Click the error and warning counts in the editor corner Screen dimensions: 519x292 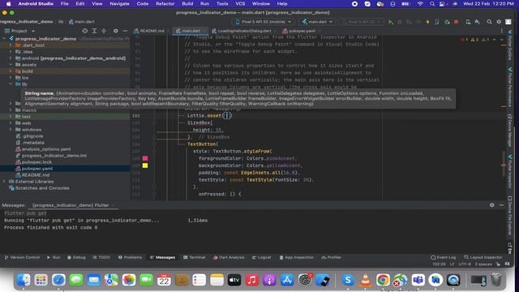[475, 40]
